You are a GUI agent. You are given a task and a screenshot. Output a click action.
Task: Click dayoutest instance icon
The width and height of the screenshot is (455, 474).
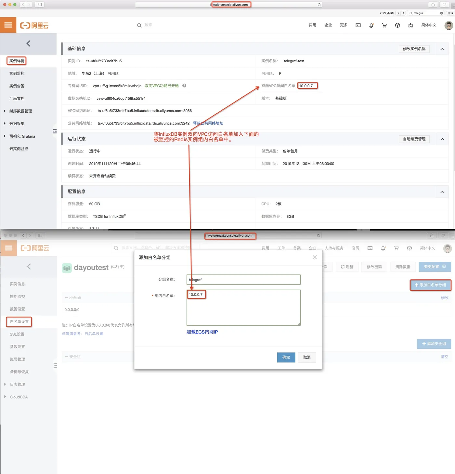(67, 268)
